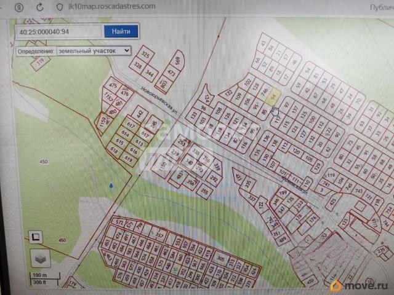Viewport: 394px width, 295px height.
Task: Select parcel 355 on the map
Action: 204,191
